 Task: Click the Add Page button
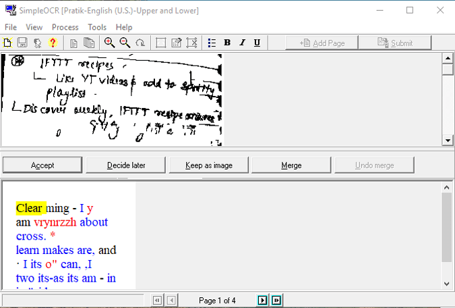click(x=322, y=43)
